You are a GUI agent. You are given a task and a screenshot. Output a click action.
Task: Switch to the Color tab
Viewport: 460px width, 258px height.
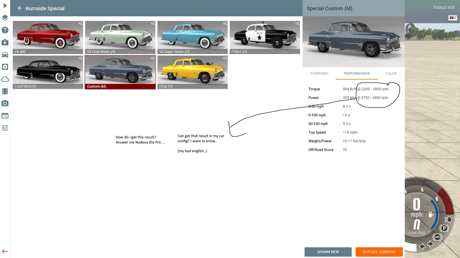391,73
